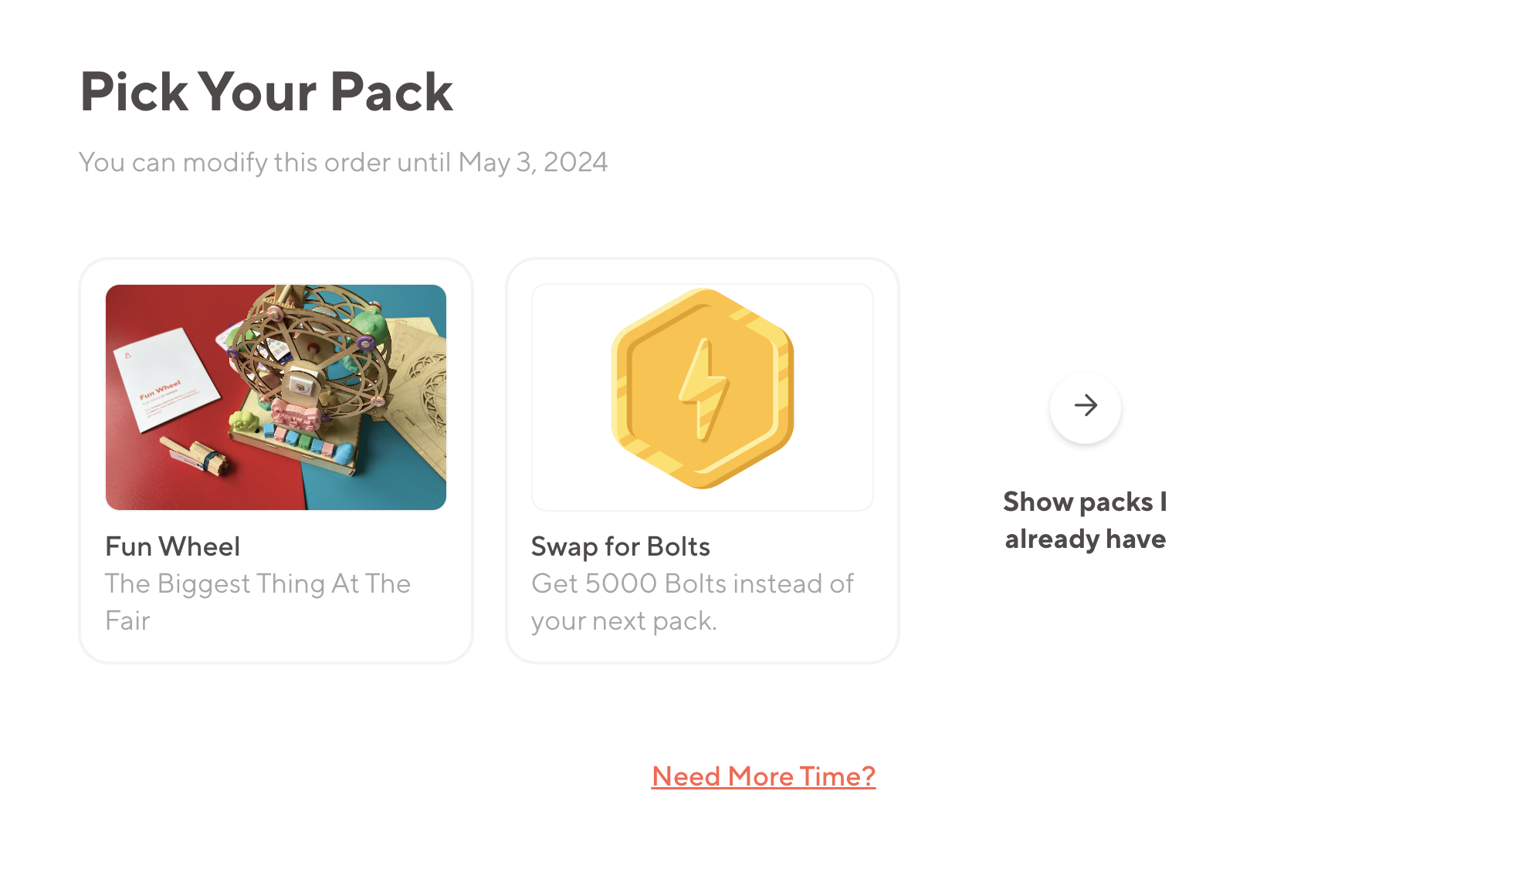Viewport: 1521px width, 872px height.
Task: Click the word "Fair" under Fun Wheel
Action: point(127,621)
